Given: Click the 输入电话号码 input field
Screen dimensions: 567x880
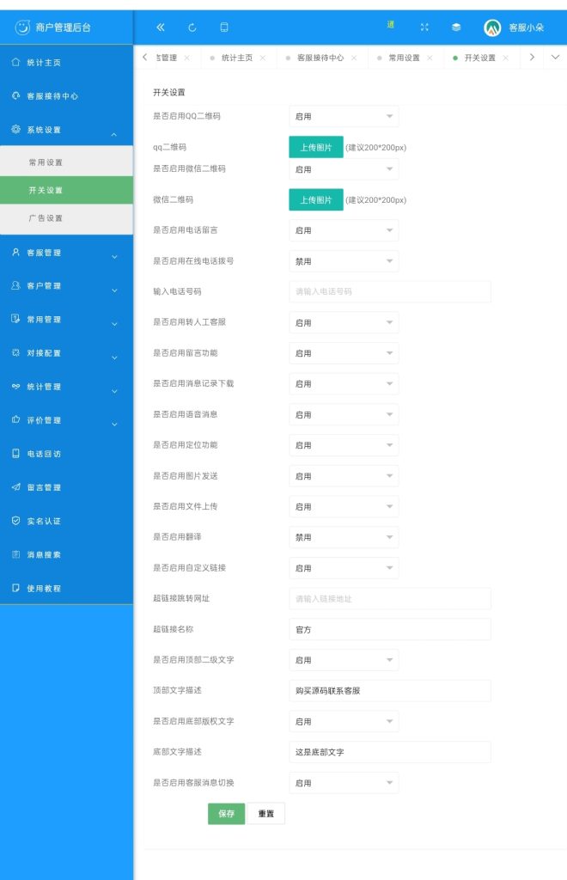Looking at the screenshot, I should (x=390, y=291).
